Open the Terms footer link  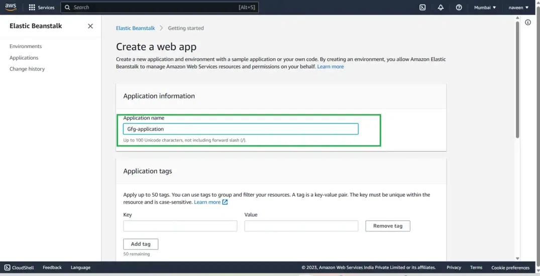coord(476,267)
